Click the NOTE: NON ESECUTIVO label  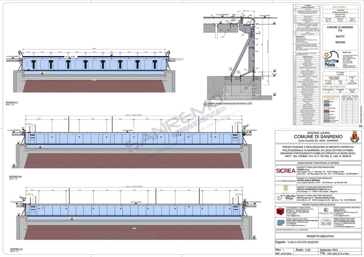coord(333,86)
